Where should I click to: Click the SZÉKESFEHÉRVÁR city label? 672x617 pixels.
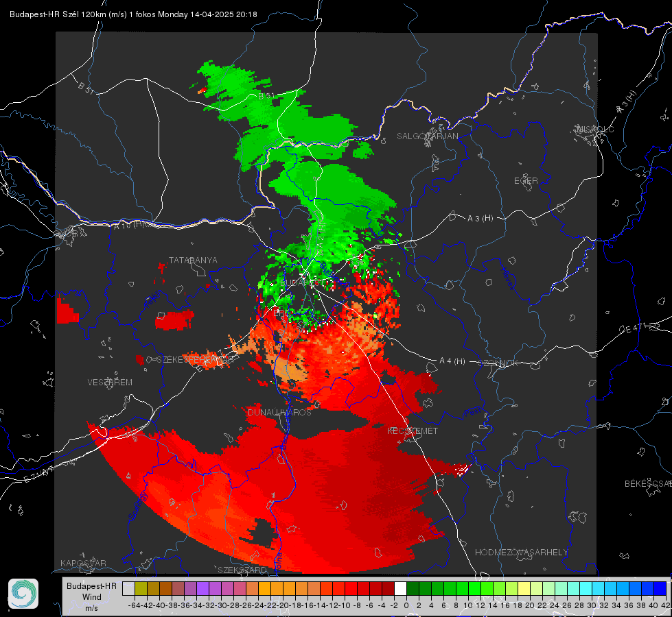(x=196, y=360)
